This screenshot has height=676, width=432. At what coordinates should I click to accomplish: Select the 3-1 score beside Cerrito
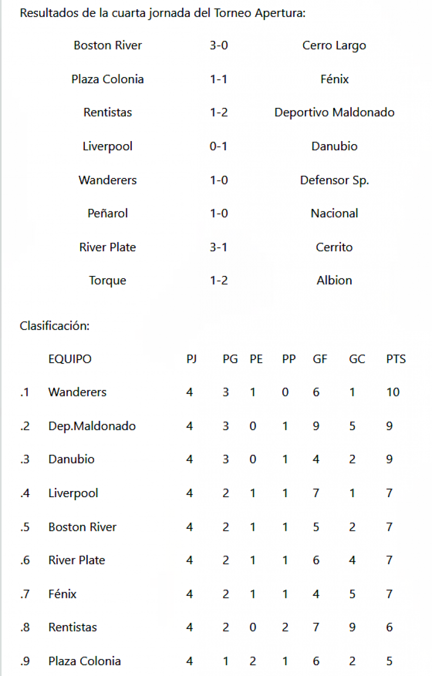tap(219, 247)
